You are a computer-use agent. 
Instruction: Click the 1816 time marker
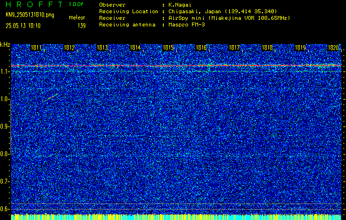pos(201,48)
